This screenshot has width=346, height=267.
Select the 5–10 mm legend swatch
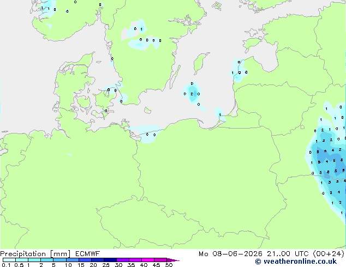tap(59, 260)
